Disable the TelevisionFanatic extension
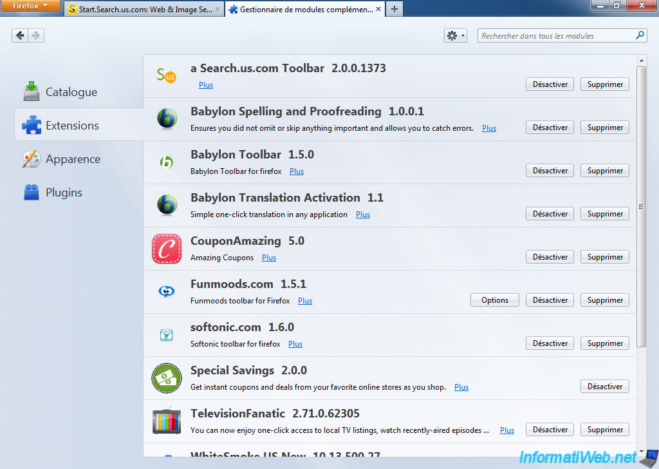Image resolution: width=659 pixels, height=469 pixels. (x=550, y=430)
